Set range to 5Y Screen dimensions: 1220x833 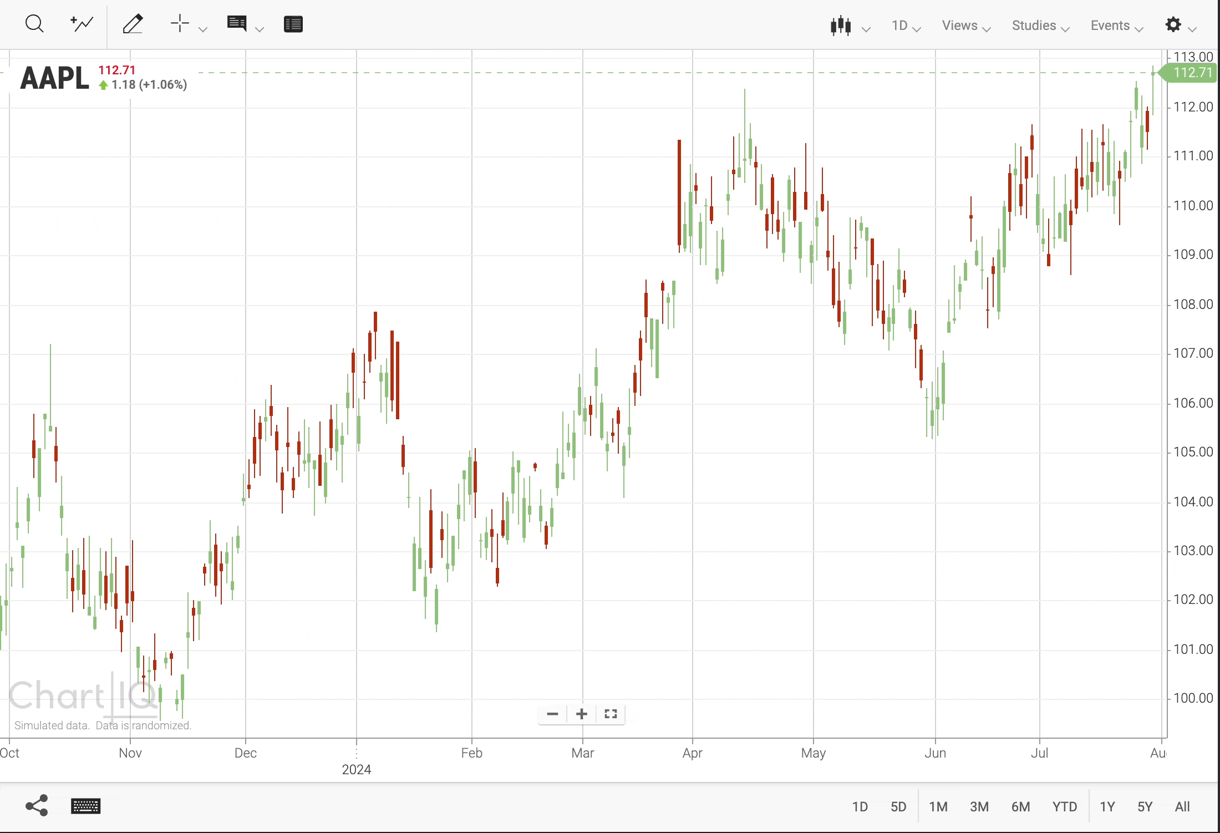pos(1145,807)
